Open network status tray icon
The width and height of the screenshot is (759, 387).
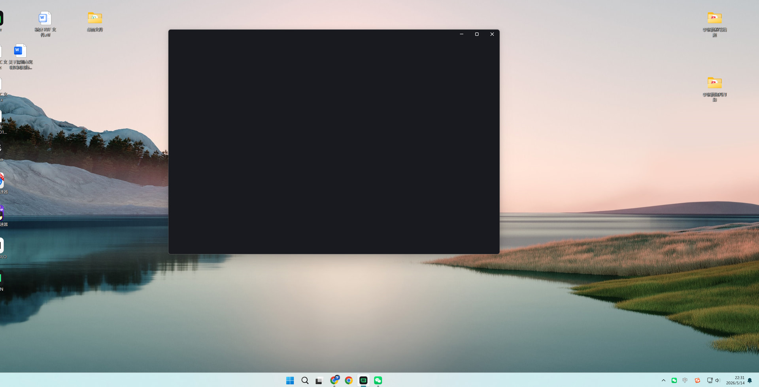pyautogui.click(x=710, y=380)
